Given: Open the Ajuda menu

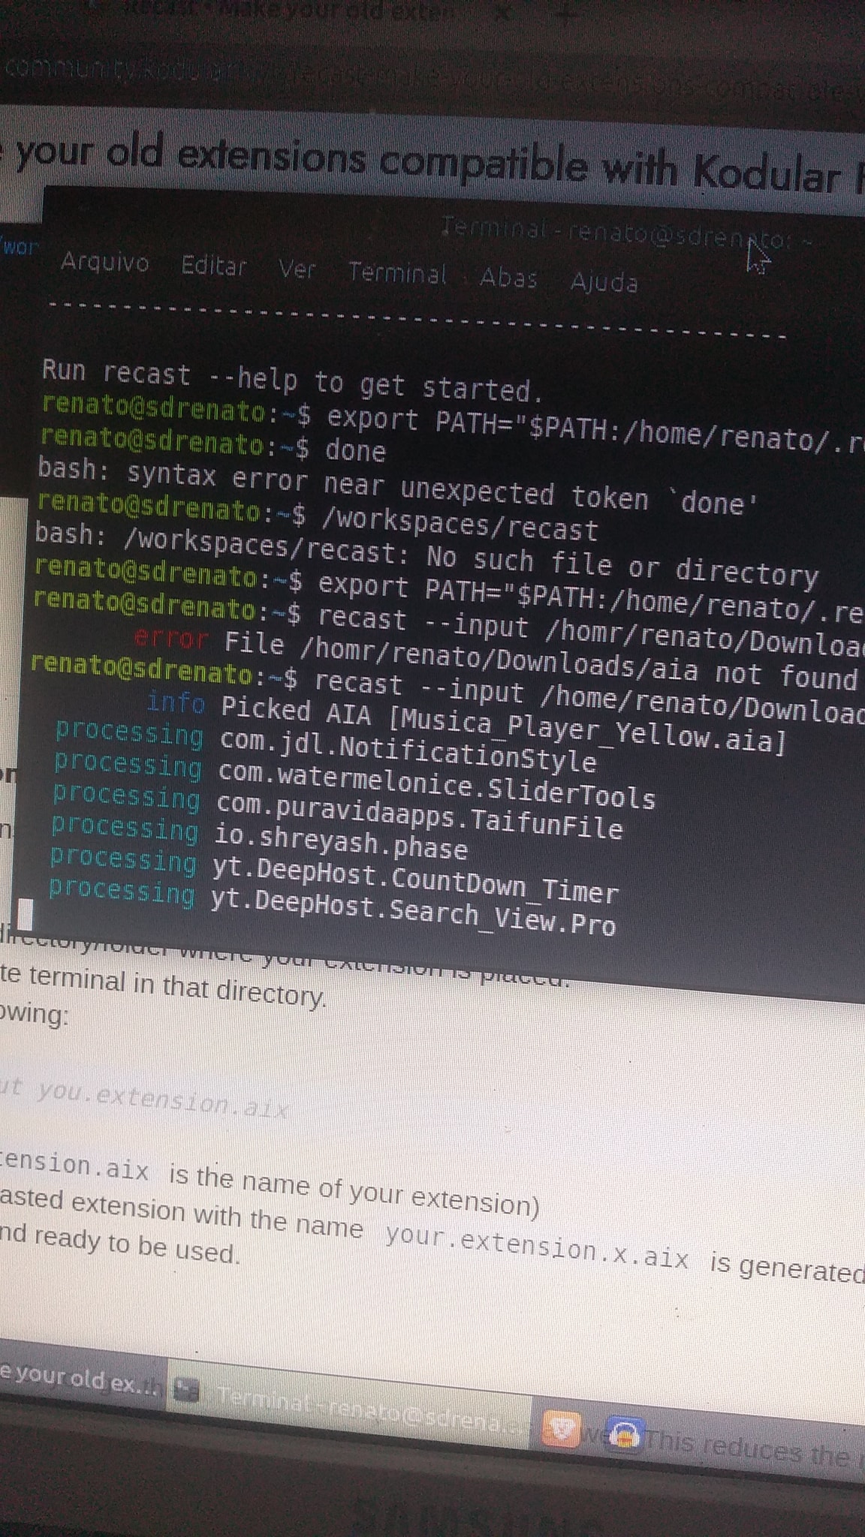Looking at the screenshot, I should click(x=604, y=282).
